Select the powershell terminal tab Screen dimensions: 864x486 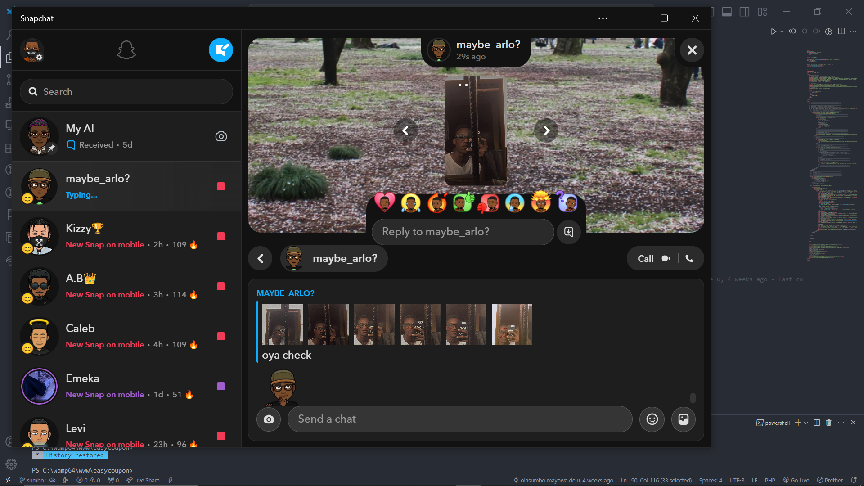(x=773, y=423)
